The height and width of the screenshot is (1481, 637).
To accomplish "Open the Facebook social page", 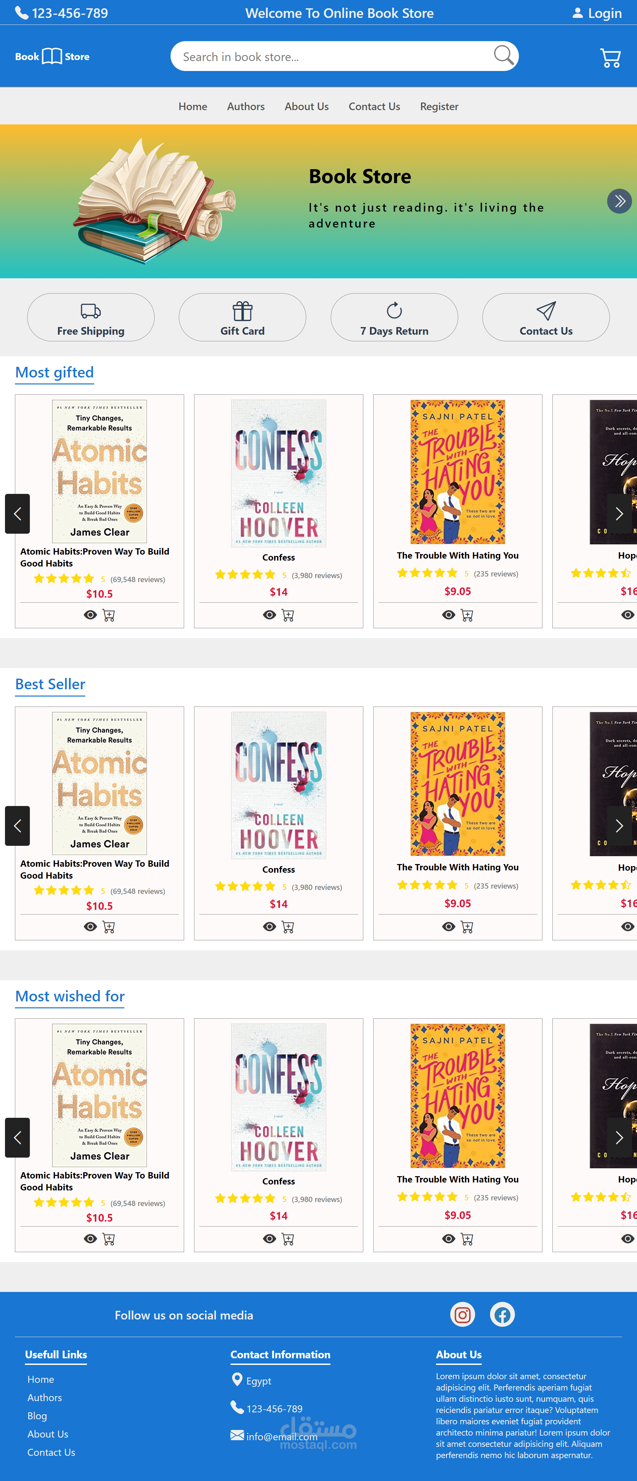I will point(502,1314).
